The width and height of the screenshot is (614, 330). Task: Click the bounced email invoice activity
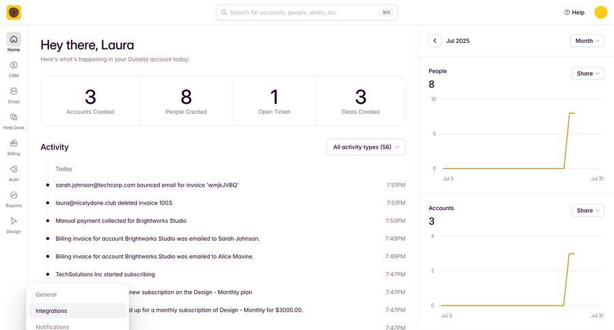(x=147, y=185)
